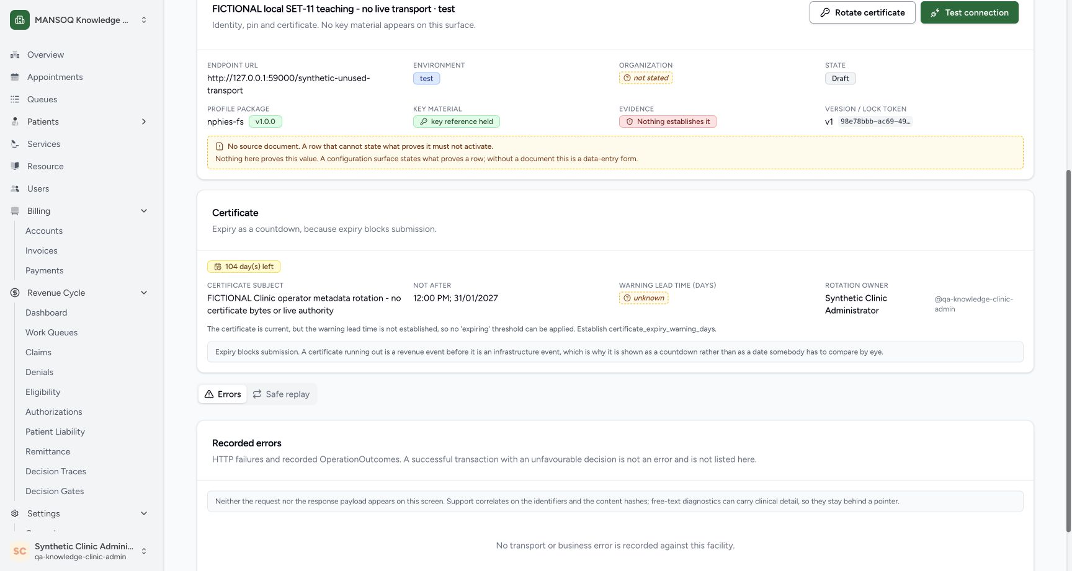Click the Users group icon
1072x571 pixels.
[x=15, y=188]
